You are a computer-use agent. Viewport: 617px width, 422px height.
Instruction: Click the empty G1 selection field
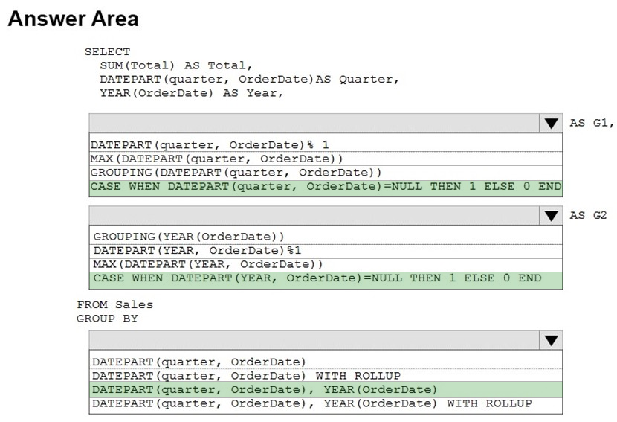coord(314,124)
